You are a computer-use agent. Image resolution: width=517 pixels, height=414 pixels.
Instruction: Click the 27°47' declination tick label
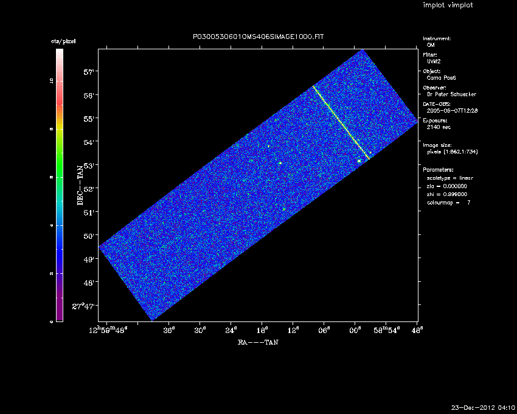pyautogui.click(x=85, y=306)
